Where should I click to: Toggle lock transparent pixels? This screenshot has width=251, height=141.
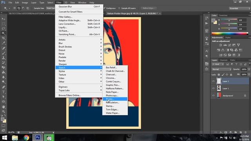(219, 74)
